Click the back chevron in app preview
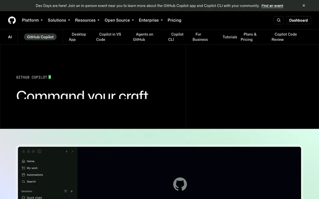The image size is (319, 199). pos(67,152)
